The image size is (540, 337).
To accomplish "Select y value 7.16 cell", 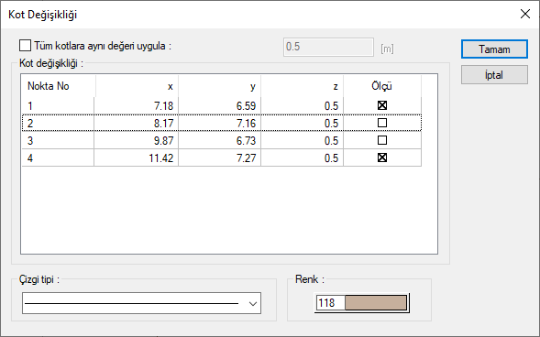I will pos(219,123).
